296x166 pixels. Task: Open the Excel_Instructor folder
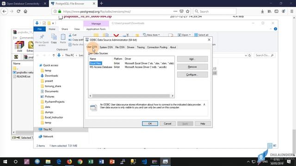pos(54,117)
